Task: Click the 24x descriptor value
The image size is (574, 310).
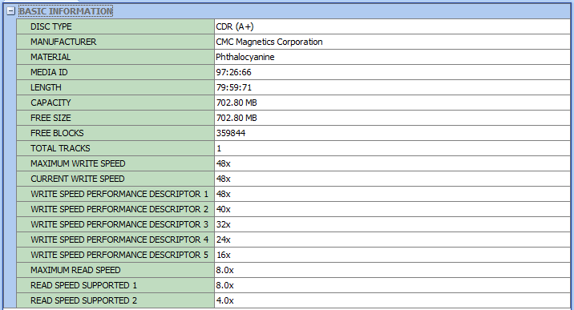Action: pos(224,240)
